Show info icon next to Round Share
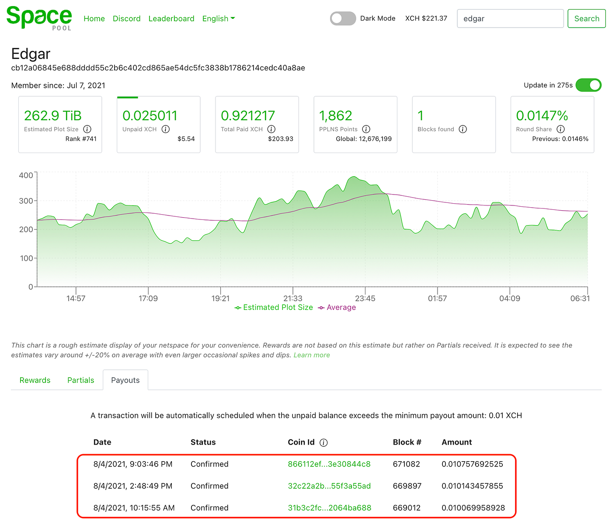612x525 pixels. point(561,129)
